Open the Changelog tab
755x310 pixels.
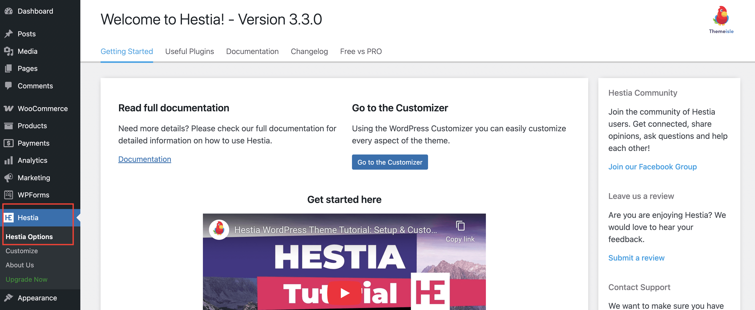[309, 51]
